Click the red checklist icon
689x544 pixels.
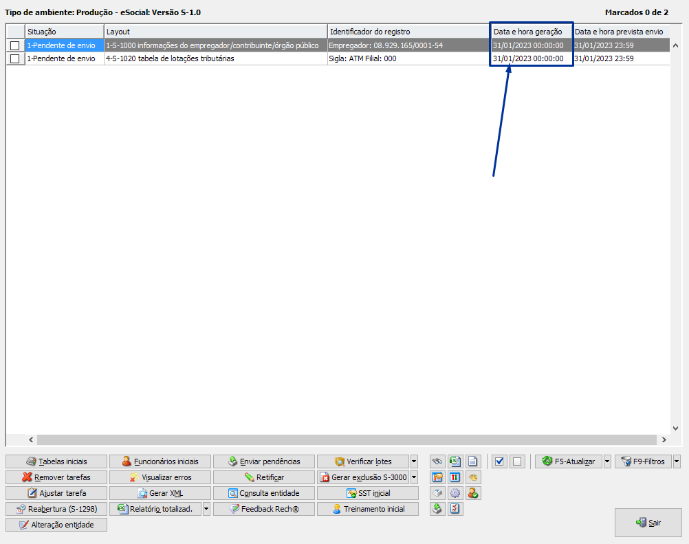coord(455,509)
